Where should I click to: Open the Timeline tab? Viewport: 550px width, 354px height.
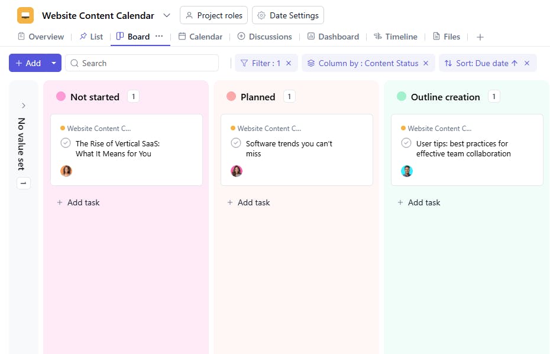pos(396,37)
